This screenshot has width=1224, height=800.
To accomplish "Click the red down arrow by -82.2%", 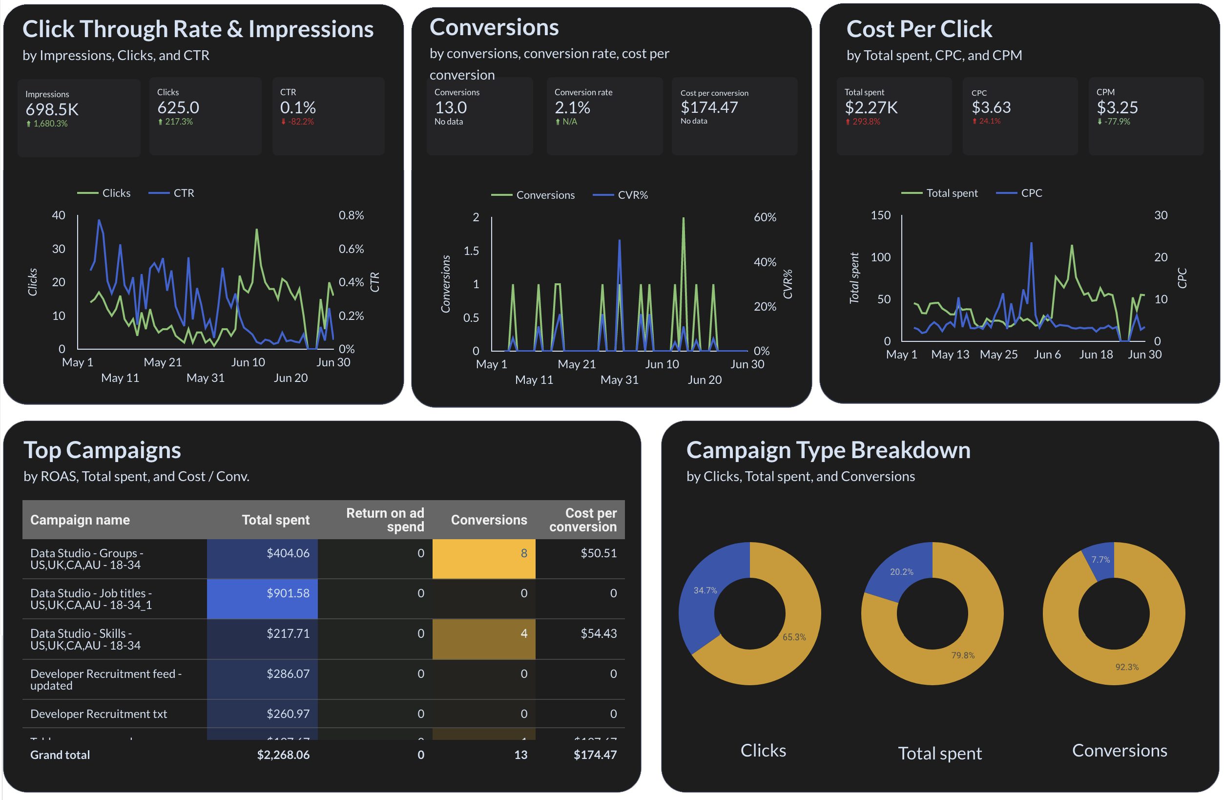I will click(x=283, y=122).
